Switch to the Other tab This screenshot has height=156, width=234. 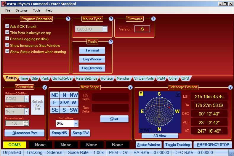tap(173, 78)
